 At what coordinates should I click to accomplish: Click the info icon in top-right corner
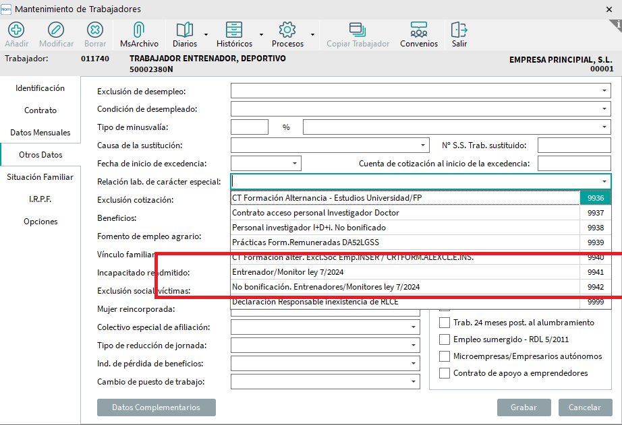pos(617,24)
